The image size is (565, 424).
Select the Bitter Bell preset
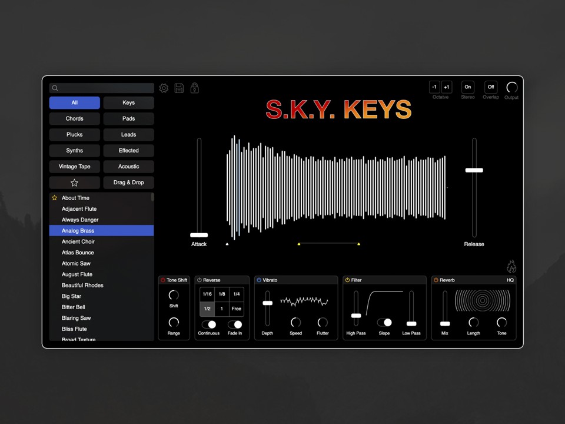coord(101,307)
